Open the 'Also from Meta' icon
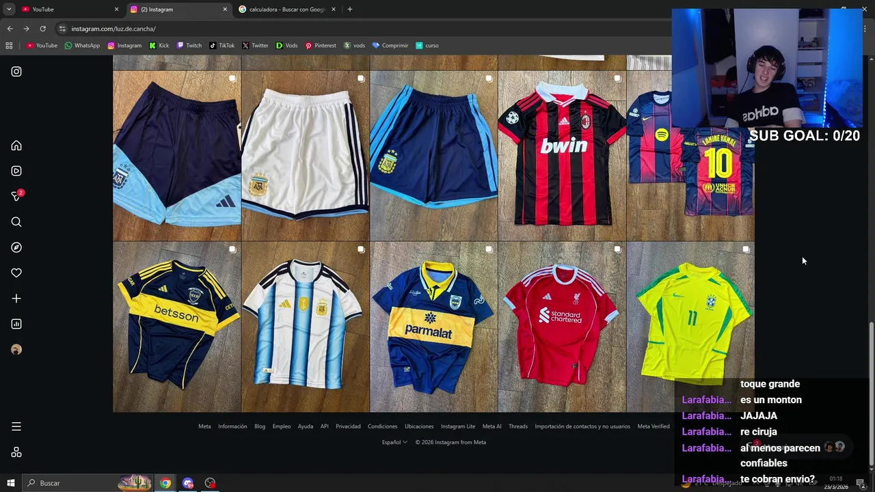 [x=16, y=452]
